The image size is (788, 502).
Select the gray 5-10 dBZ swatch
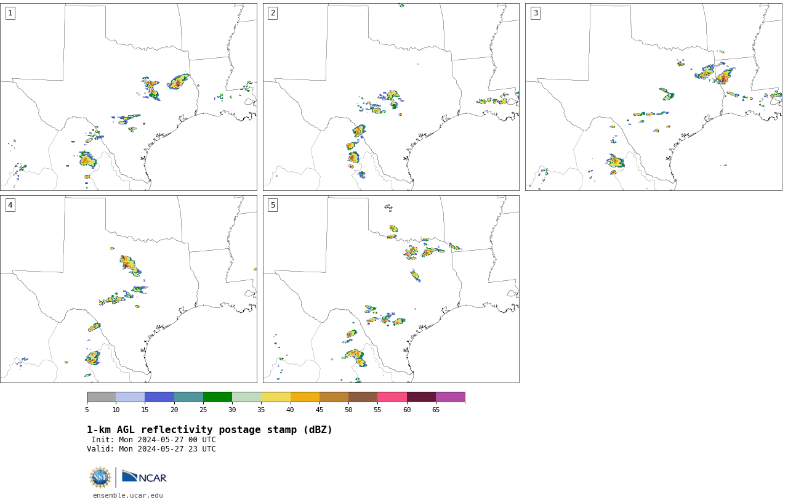tap(101, 397)
